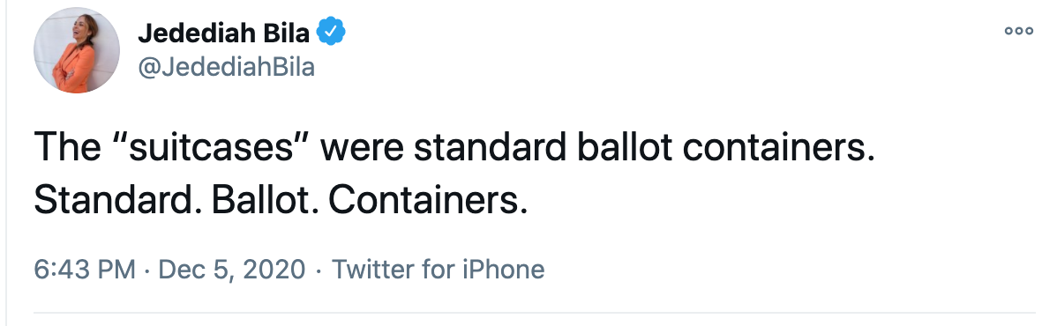Click the blue verified checkmark badge
The width and height of the screenshot is (1057, 326).
(x=331, y=32)
